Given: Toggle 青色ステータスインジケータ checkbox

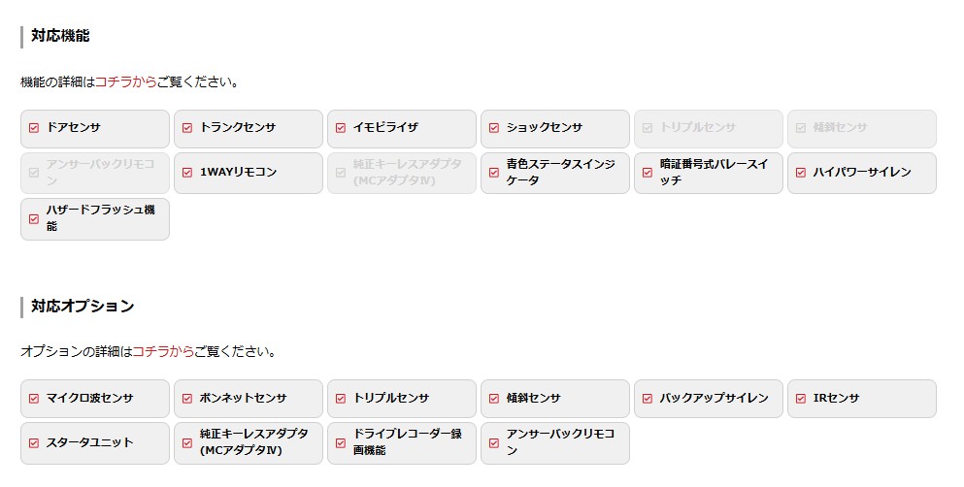Looking at the screenshot, I should (494, 173).
